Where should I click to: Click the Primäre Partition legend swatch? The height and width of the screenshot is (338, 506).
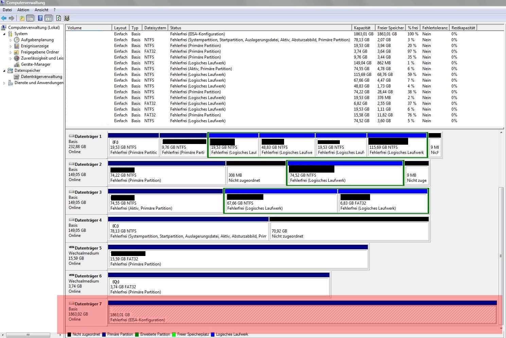[104, 334]
